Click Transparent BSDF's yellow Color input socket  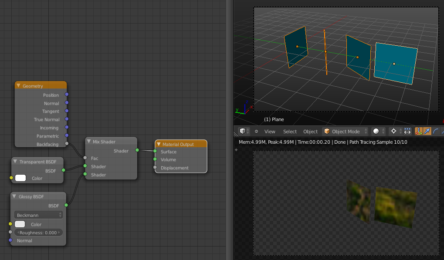click(11, 178)
